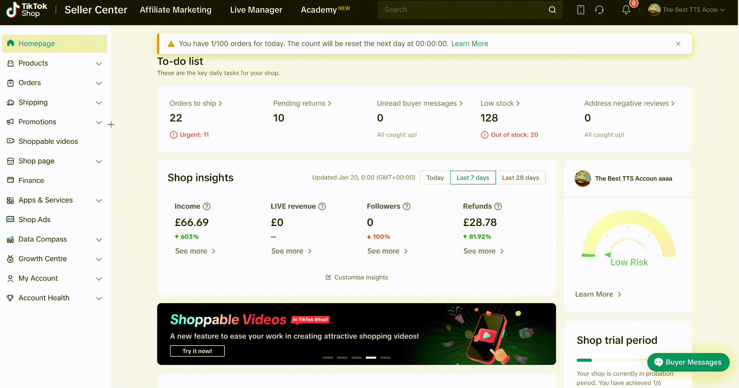Click the mobile phone icon in header

pos(580,10)
